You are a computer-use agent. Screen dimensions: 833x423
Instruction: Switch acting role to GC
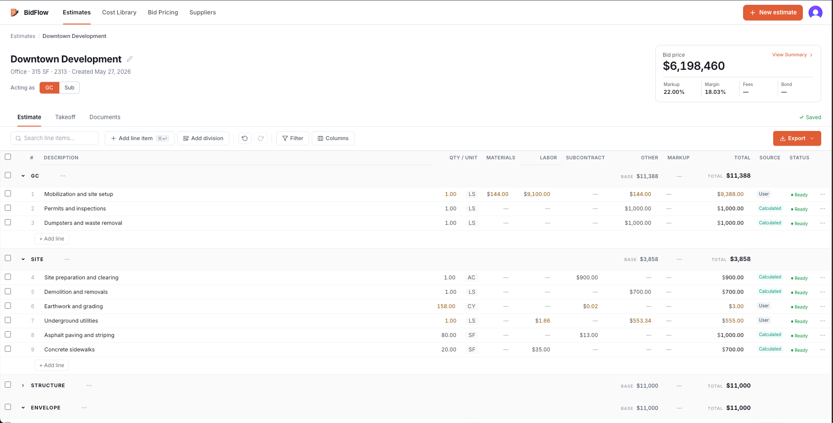pyautogui.click(x=49, y=88)
